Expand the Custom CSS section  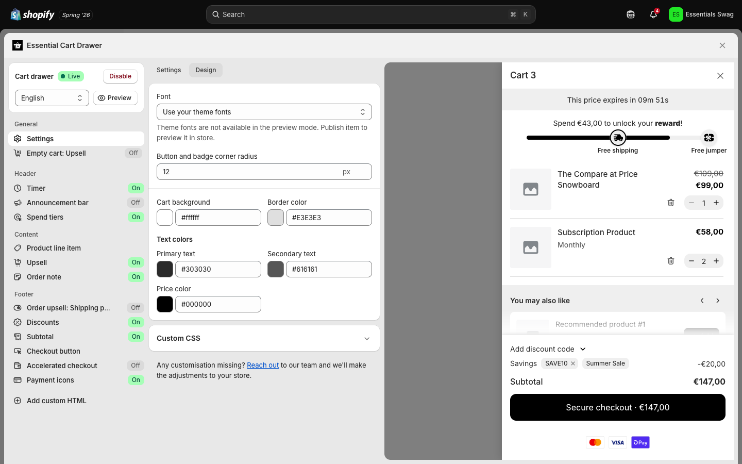[x=264, y=338]
